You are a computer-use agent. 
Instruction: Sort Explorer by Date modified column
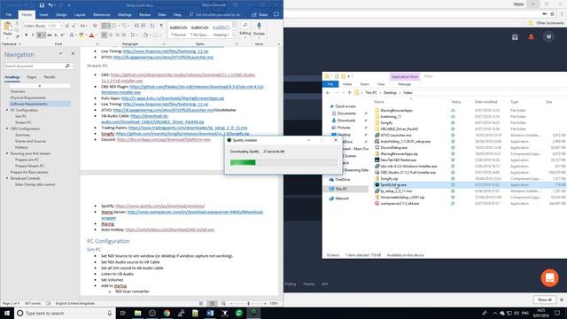(x=486, y=102)
